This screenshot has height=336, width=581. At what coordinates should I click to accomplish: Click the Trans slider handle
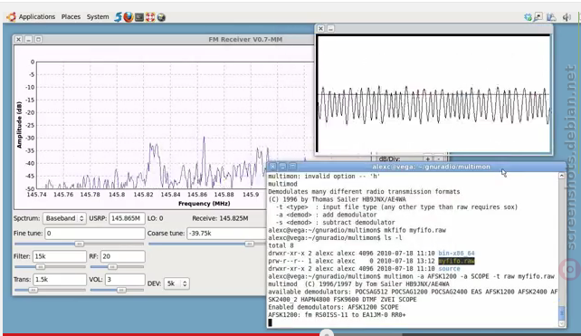[33, 290]
